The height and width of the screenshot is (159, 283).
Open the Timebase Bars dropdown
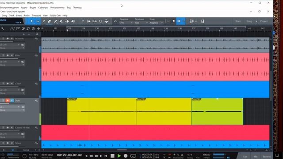click(141, 23)
